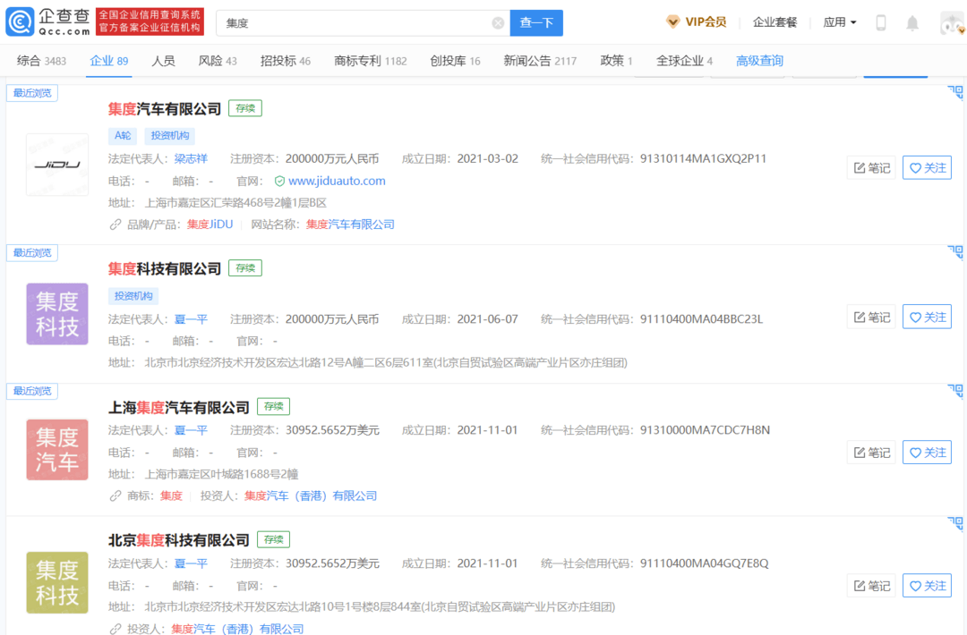This screenshot has height=635, width=967.
Task: Open investor 集度汽车（香港）有限公司 under 上海集度汽车
Action: (x=310, y=495)
